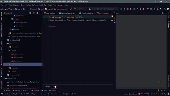The height and width of the screenshot is (96, 170).
Task: Collapse the adapters folder
Action: 11,19
